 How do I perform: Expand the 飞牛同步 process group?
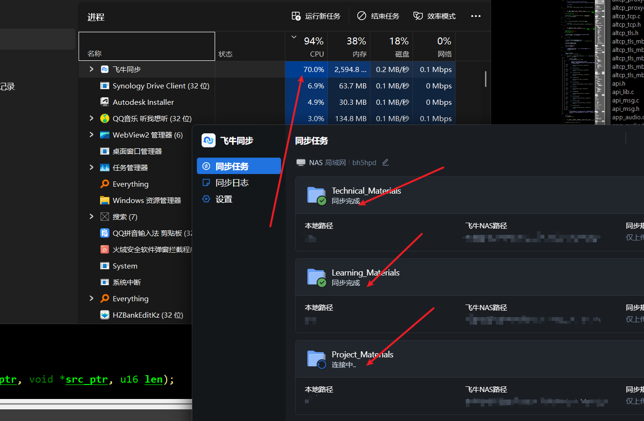click(91, 69)
